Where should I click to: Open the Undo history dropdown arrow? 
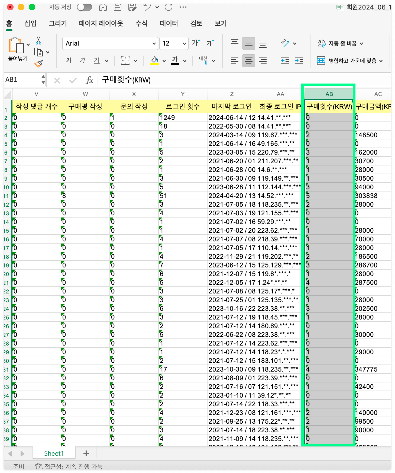click(157, 8)
